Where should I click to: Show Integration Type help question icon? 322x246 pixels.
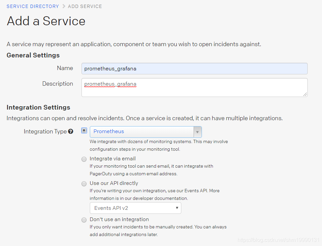[x=71, y=131]
